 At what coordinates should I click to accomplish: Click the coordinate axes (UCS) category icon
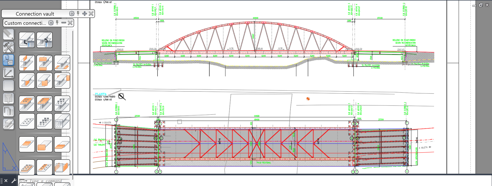pyautogui.click(x=8, y=73)
